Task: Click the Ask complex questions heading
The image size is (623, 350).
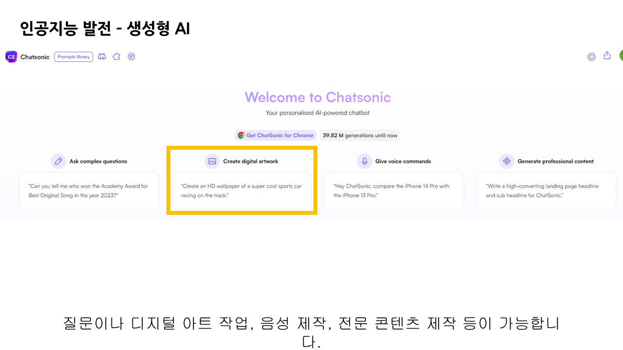Action: tap(98, 161)
